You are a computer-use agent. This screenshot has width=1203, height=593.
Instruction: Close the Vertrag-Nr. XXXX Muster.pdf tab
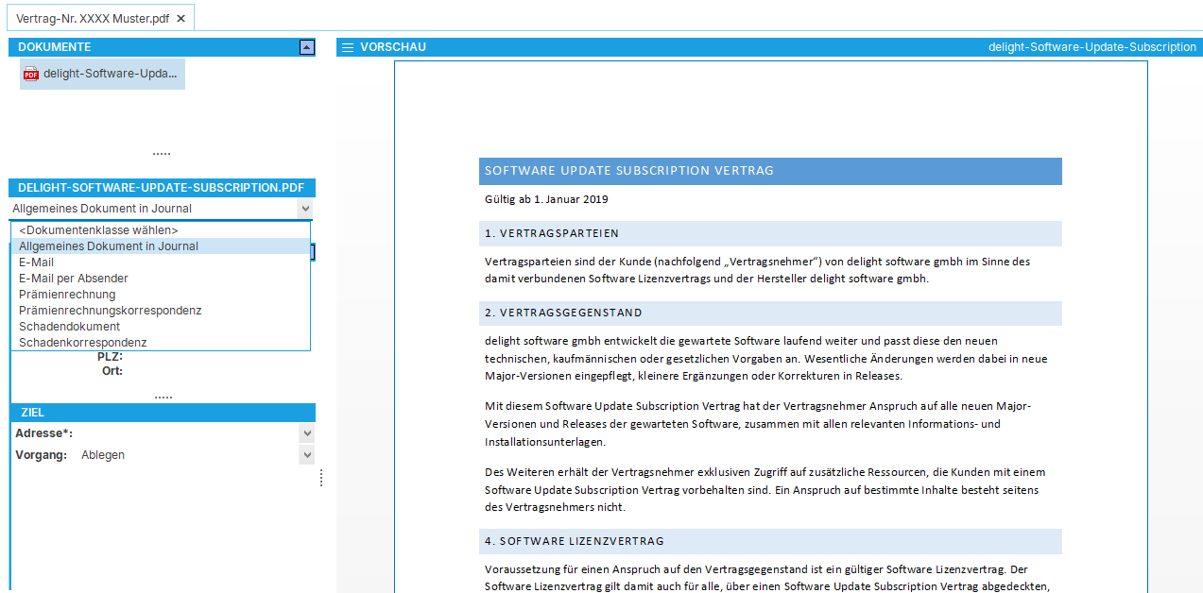pyautogui.click(x=181, y=18)
